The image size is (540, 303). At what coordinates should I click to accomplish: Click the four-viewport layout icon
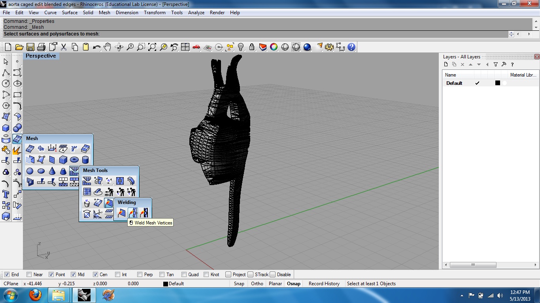pyautogui.click(x=185, y=47)
